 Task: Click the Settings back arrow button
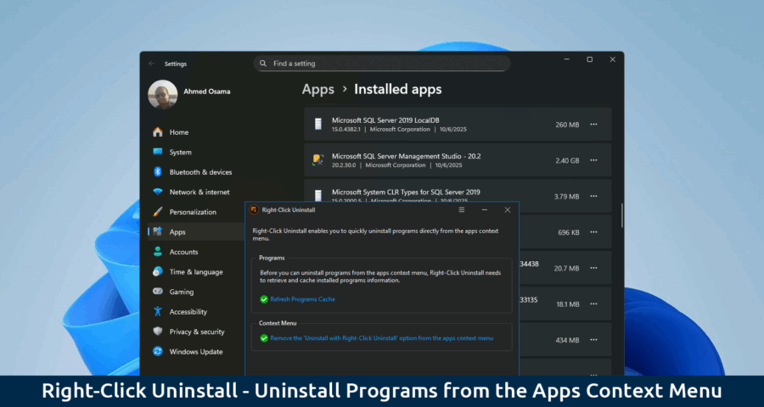click(x=152, y=64)
